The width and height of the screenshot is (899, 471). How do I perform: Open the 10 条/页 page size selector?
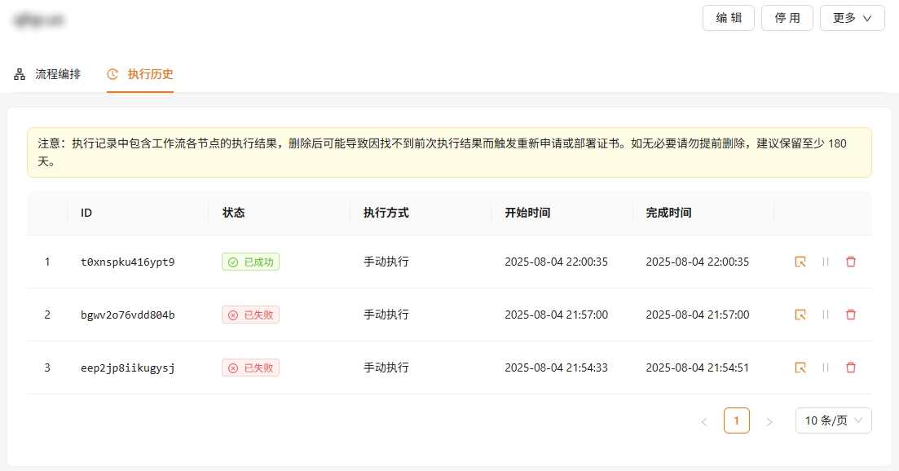(833, 420)
